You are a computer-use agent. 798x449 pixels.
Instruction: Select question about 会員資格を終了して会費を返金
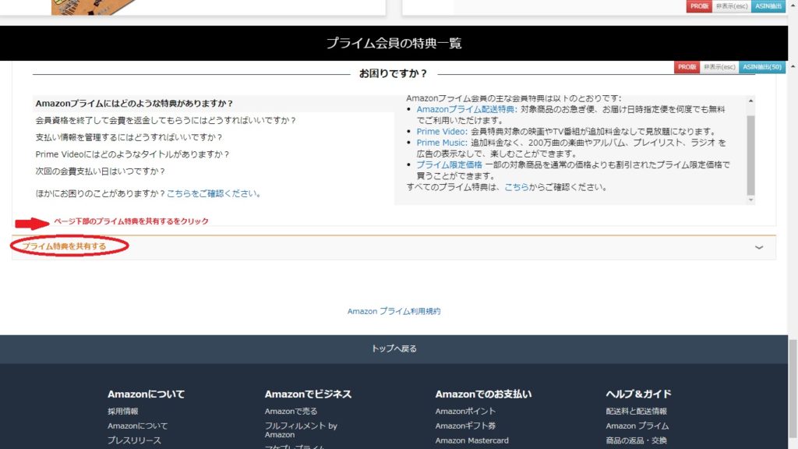[165, 120]
